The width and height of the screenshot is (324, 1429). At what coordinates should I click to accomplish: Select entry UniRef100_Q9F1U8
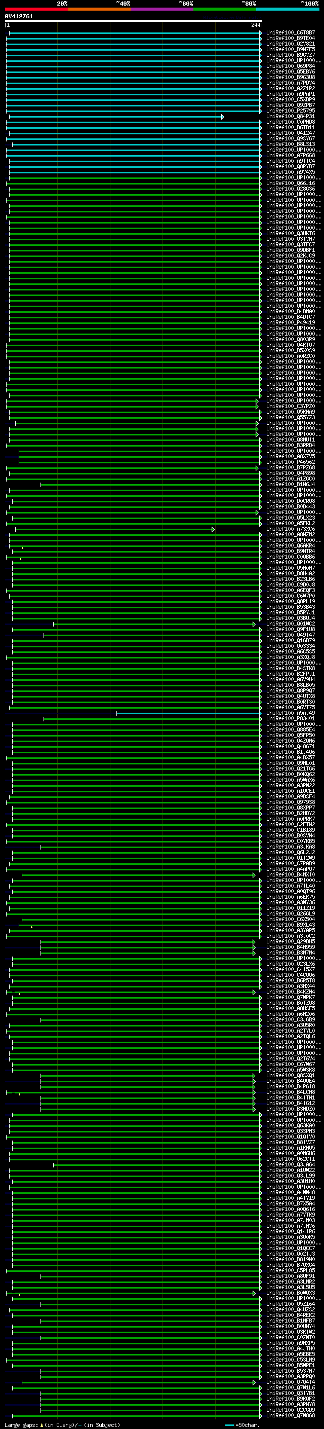coord(290,629)
